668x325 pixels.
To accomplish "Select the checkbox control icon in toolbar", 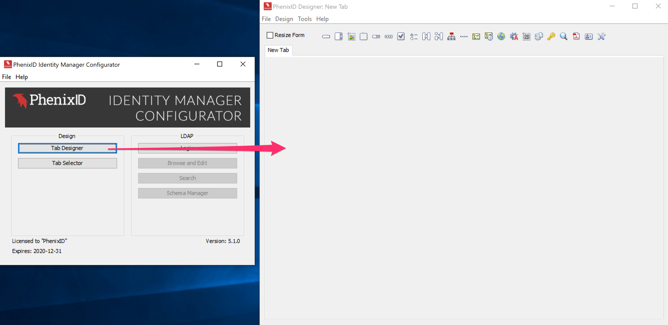I will pos(401,36).
